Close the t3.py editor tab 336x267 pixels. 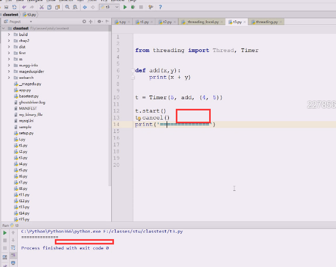pos(245,22)
